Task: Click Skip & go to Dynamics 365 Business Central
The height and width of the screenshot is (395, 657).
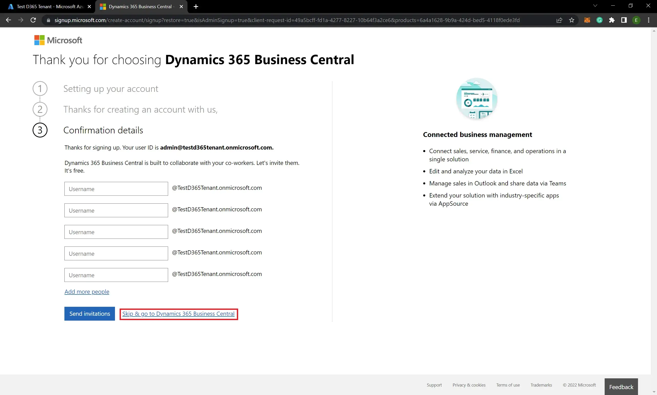Action: tap(178, 313)
